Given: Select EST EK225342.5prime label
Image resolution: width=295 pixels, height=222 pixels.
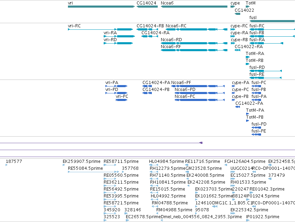Looking at the screenshot, I should [x=250, y=210].
